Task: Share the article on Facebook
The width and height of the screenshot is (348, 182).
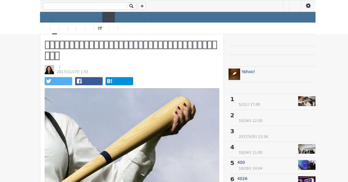Action: (89, 81)
